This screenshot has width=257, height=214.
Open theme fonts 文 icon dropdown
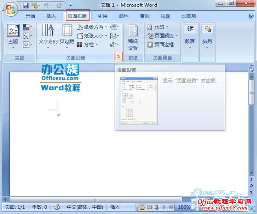click(x=27, y=36)
